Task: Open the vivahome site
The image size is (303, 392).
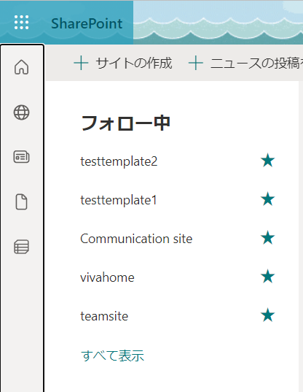Action: (107, 277)
